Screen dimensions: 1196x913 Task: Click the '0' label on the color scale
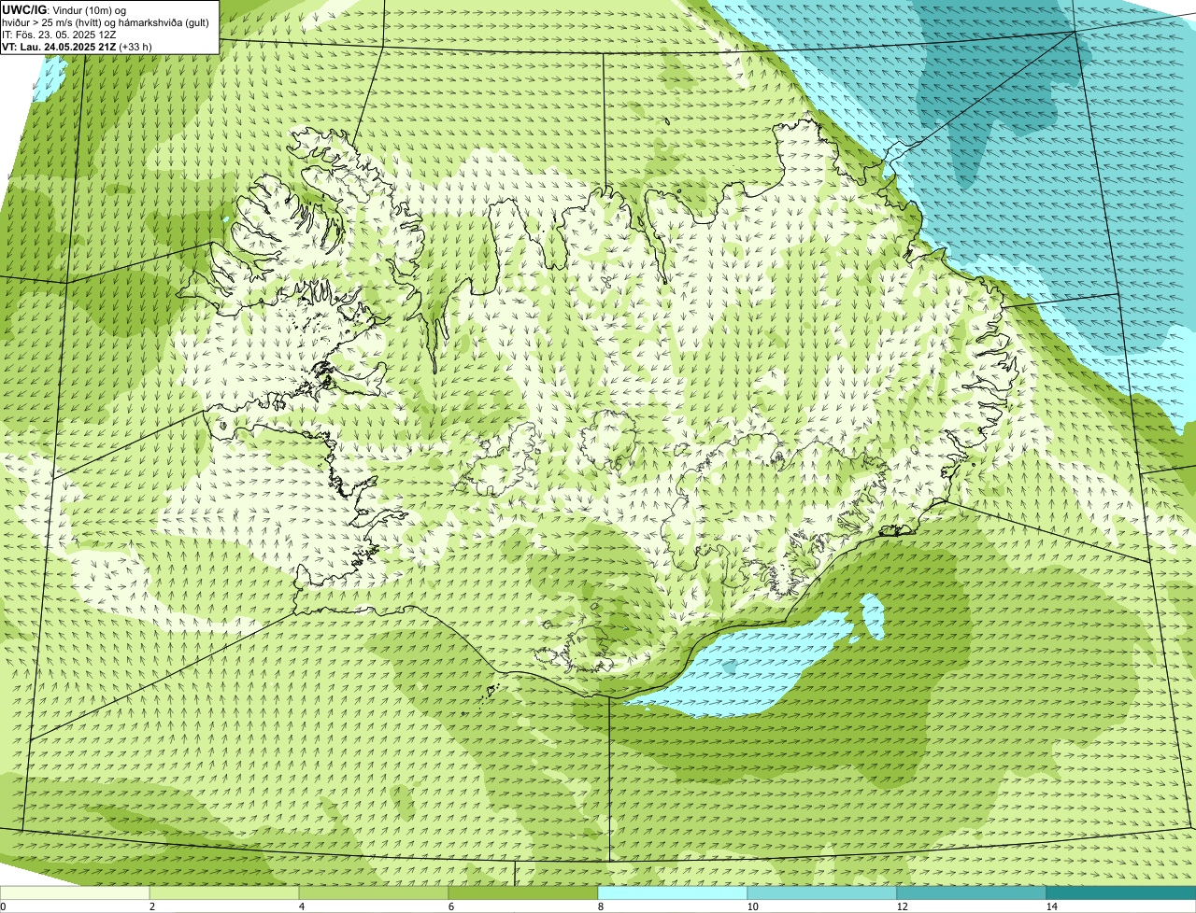click(x=4, y=906)
